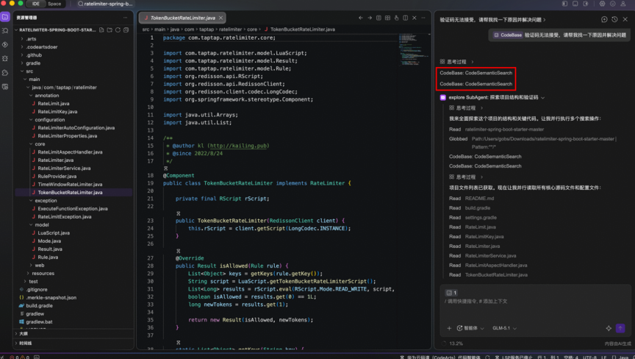Viewport: 635px width, 359px height.
Task: Click the chat prompt input field
Action: tap(534, 308)
